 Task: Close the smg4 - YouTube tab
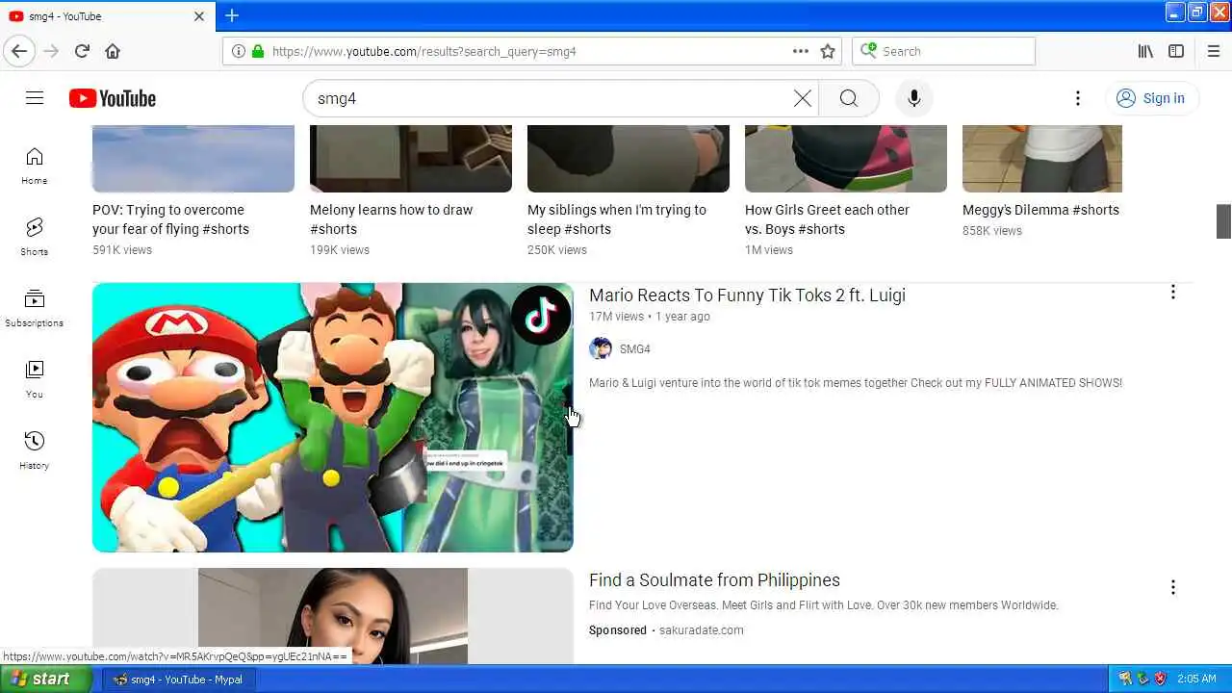coord(199,16)
